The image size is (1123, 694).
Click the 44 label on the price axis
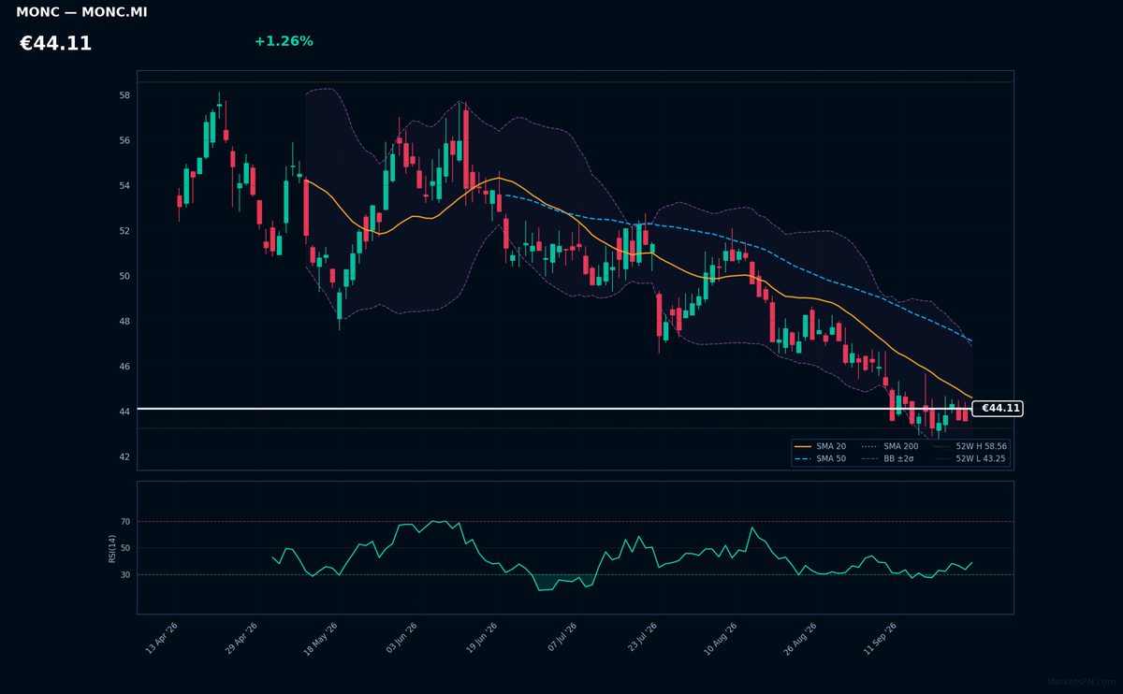point(125,412)
